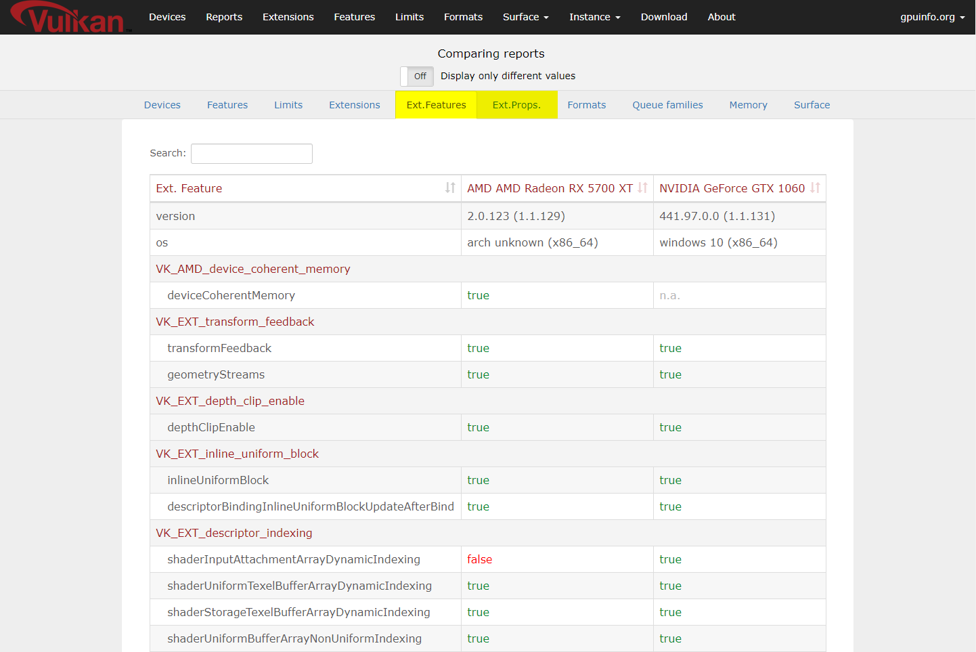Switch to the Limits comparison tab
976x652 pixels.
coord(288,105)
